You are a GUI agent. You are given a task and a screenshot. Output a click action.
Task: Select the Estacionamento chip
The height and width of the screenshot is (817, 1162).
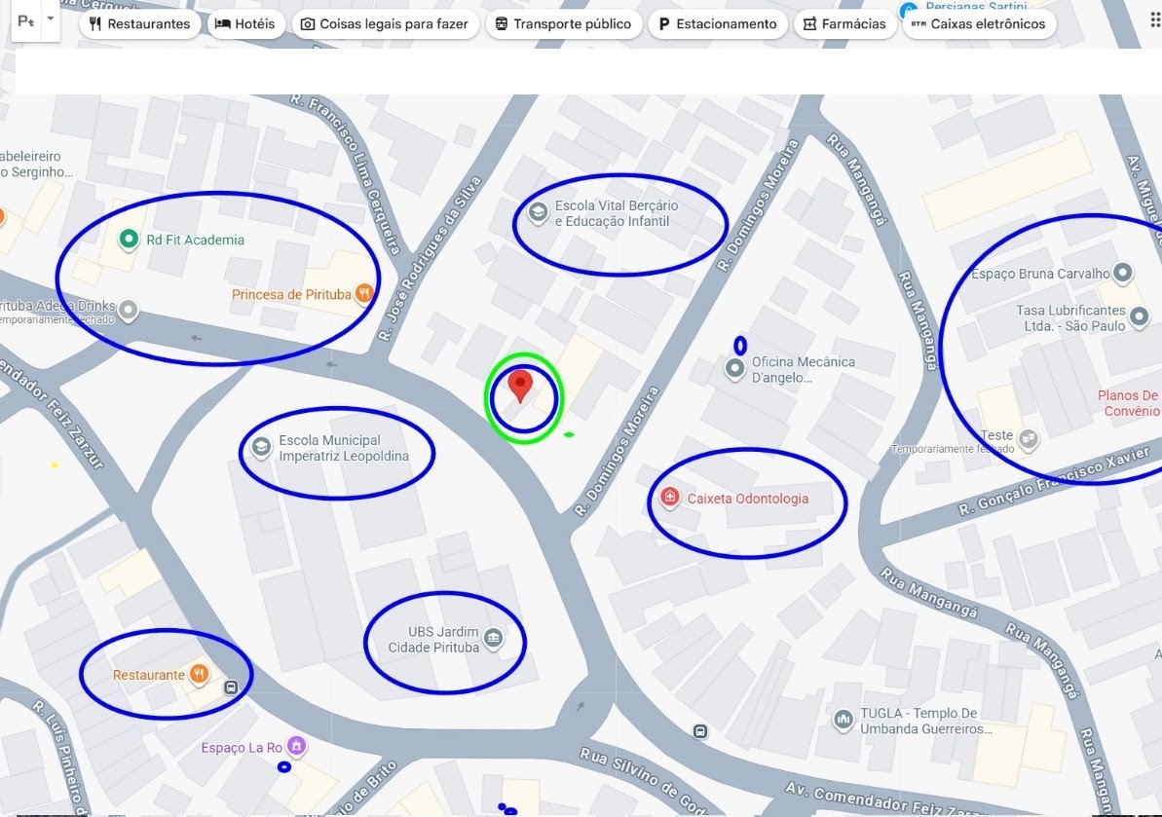717,23
